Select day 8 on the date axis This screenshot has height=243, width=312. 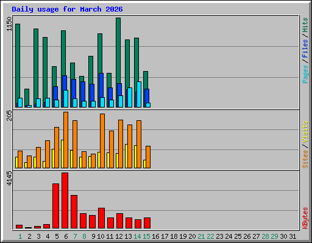[x=84, y=236]
